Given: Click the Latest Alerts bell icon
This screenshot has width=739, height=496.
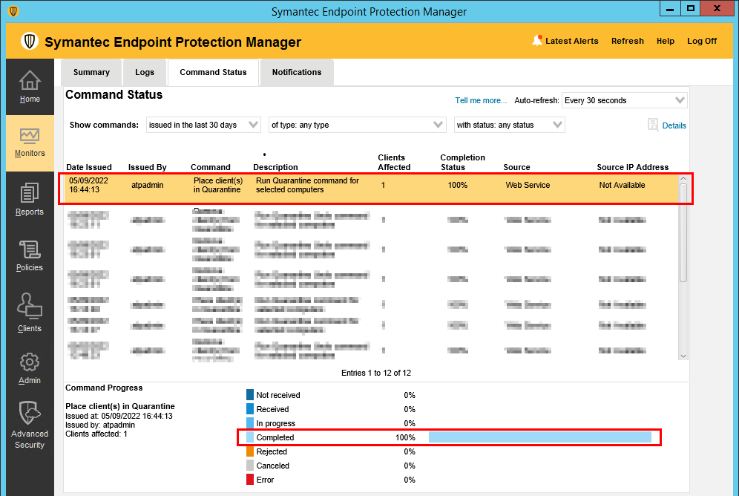Looking at the screenshot, I should pos(537,41).
